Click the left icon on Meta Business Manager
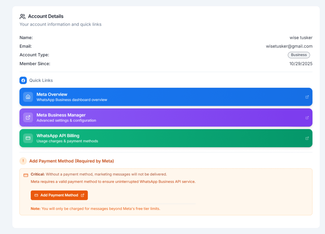 [x=28, y=118]
